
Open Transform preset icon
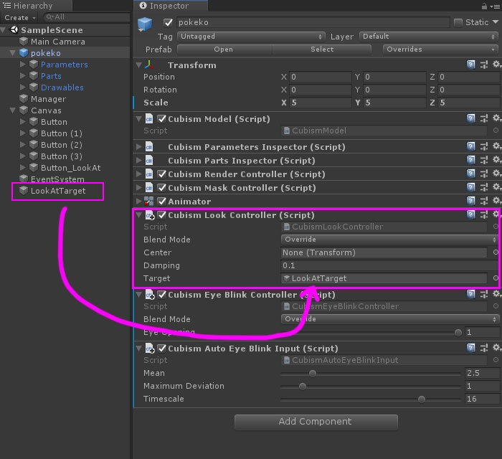coord(484,65)
